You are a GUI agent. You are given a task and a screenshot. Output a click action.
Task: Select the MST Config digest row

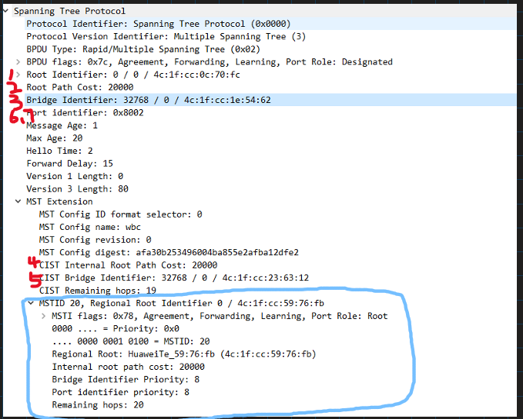pyautogui.click(x=277, y=252)
